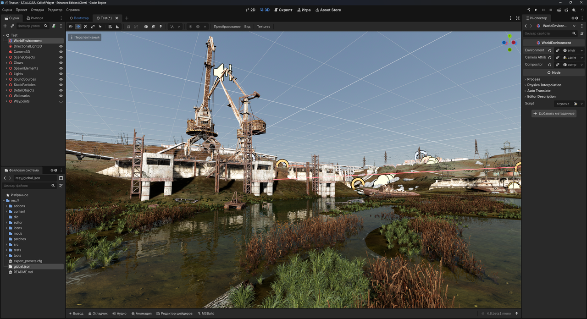
Task: Click the use local space cube icon
Action: 146,27
